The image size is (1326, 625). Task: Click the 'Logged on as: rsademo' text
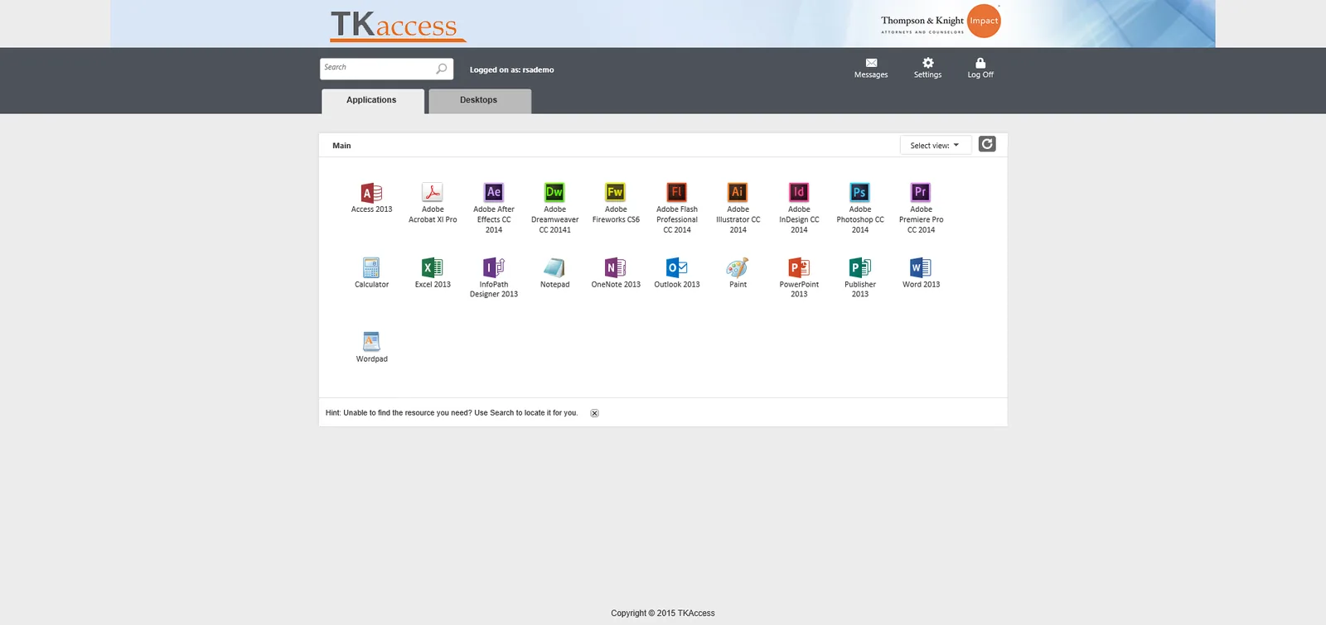(511, 70)
